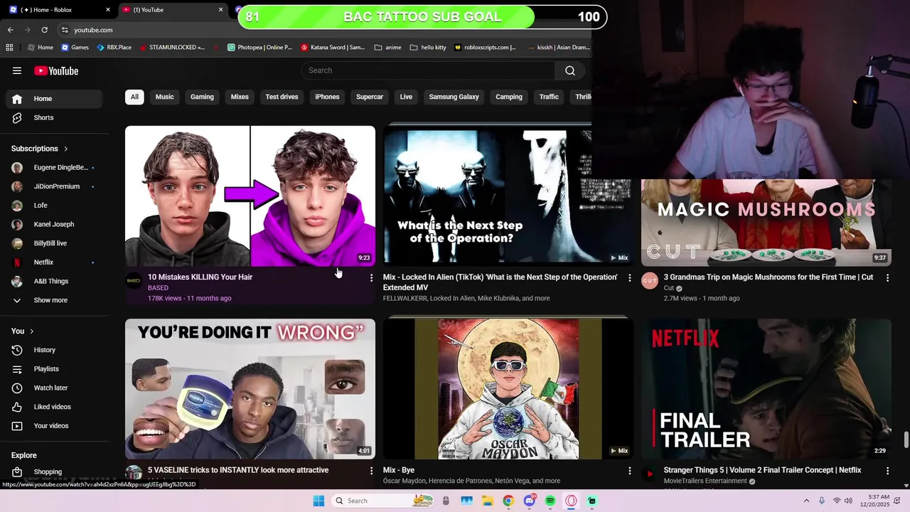Click the search magnifier button
Image resolution: width=910 pixels, height=512 pixels.
[570, 70]
